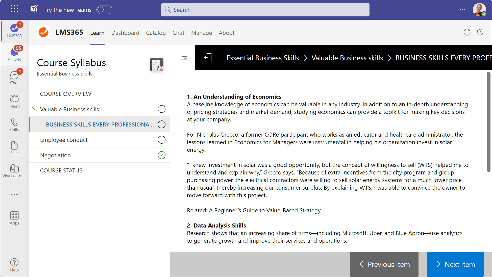The height and width of the screenshot is (277, 492).
Task: Open the Teams sidebar icon
Action: (x=14, y=102)
